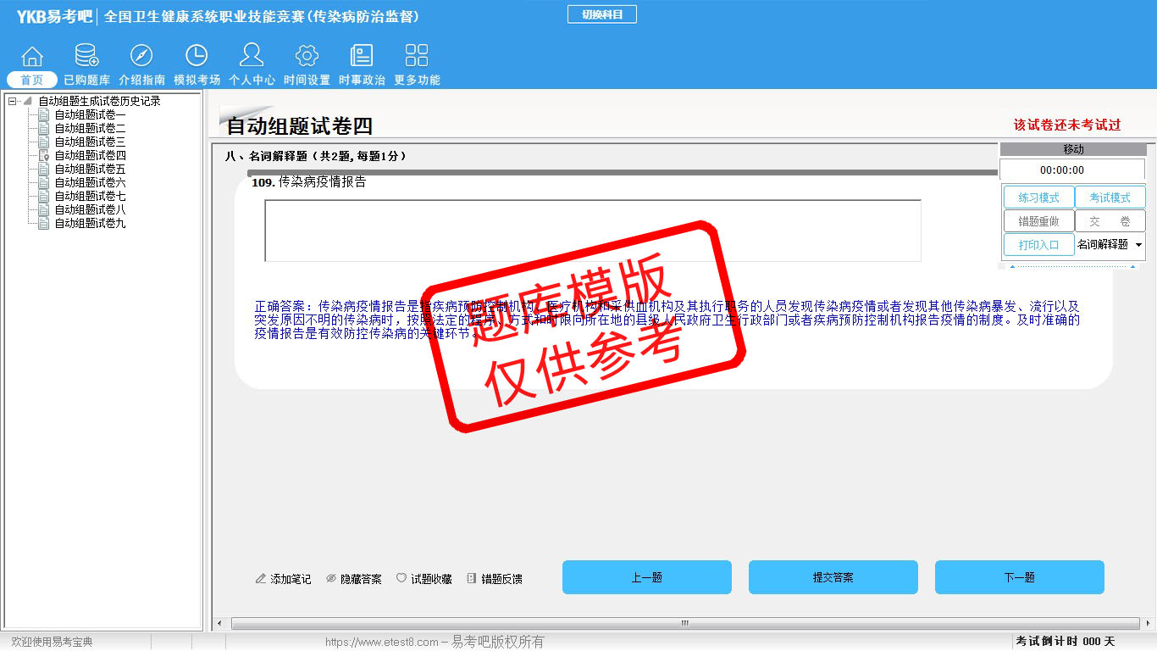Image resolution: width=1157 pixels, height=651 pixels.
Task: Select 自动组题试卷三 in tree
Action: (90, 142)
